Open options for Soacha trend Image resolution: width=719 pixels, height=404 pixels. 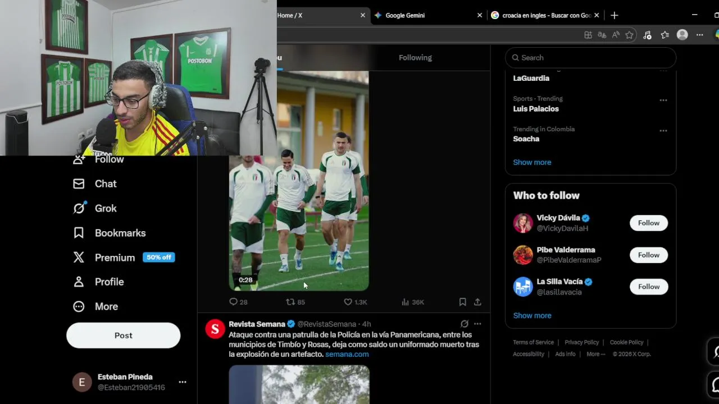[x=663, y=131]
